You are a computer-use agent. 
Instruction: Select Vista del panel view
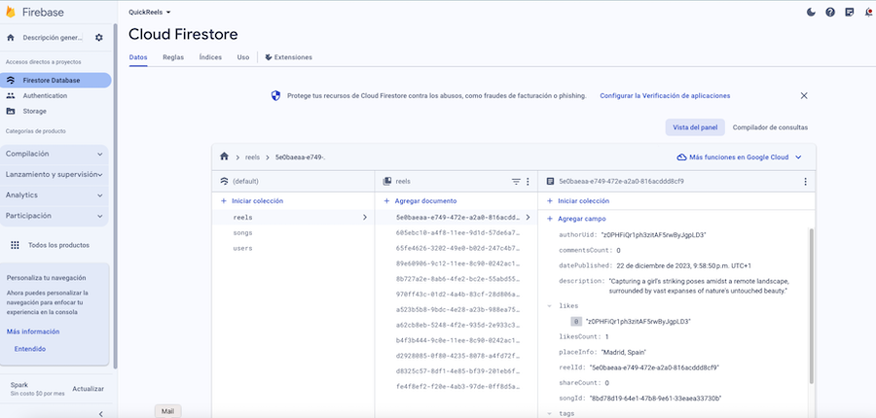695,127
